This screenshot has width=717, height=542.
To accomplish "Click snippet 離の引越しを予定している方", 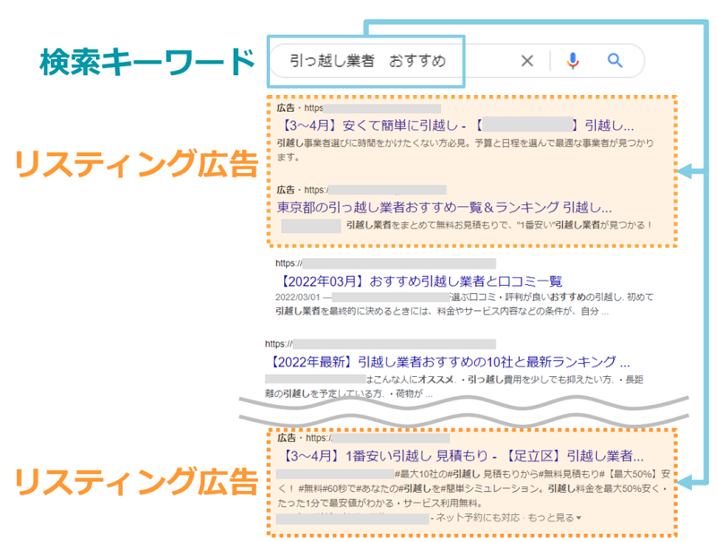I will click(x=349, y=393).
